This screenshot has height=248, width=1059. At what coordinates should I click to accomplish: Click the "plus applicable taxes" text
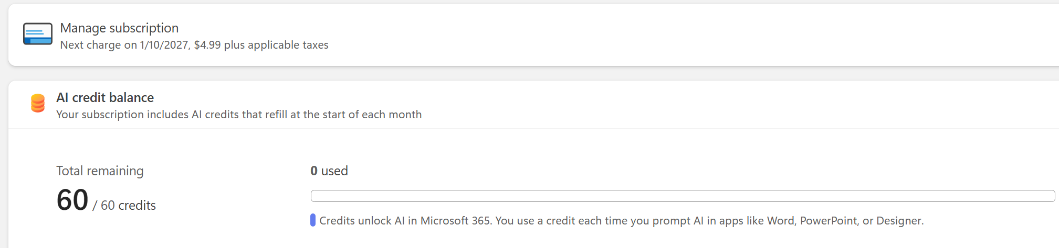276,45
